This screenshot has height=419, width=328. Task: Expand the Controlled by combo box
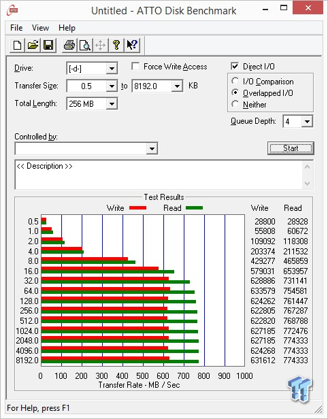click(152, 148)
